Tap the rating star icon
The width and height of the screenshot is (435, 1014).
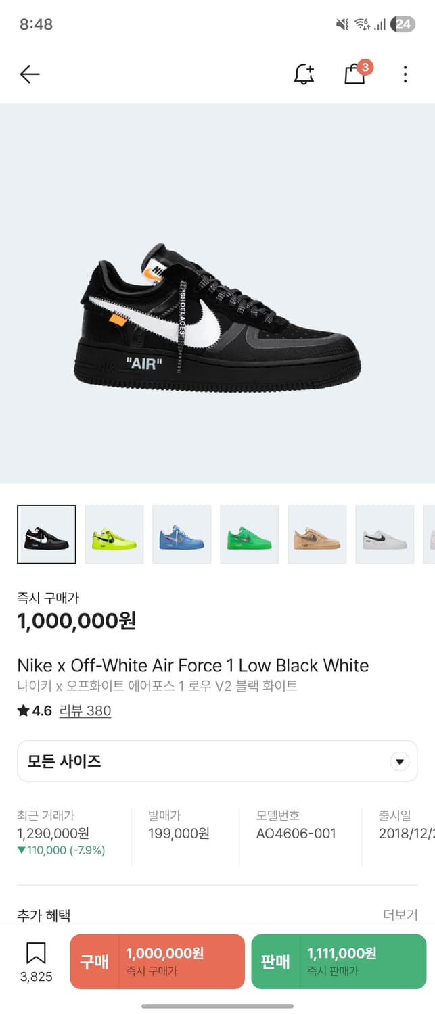(x=24, y=710)
